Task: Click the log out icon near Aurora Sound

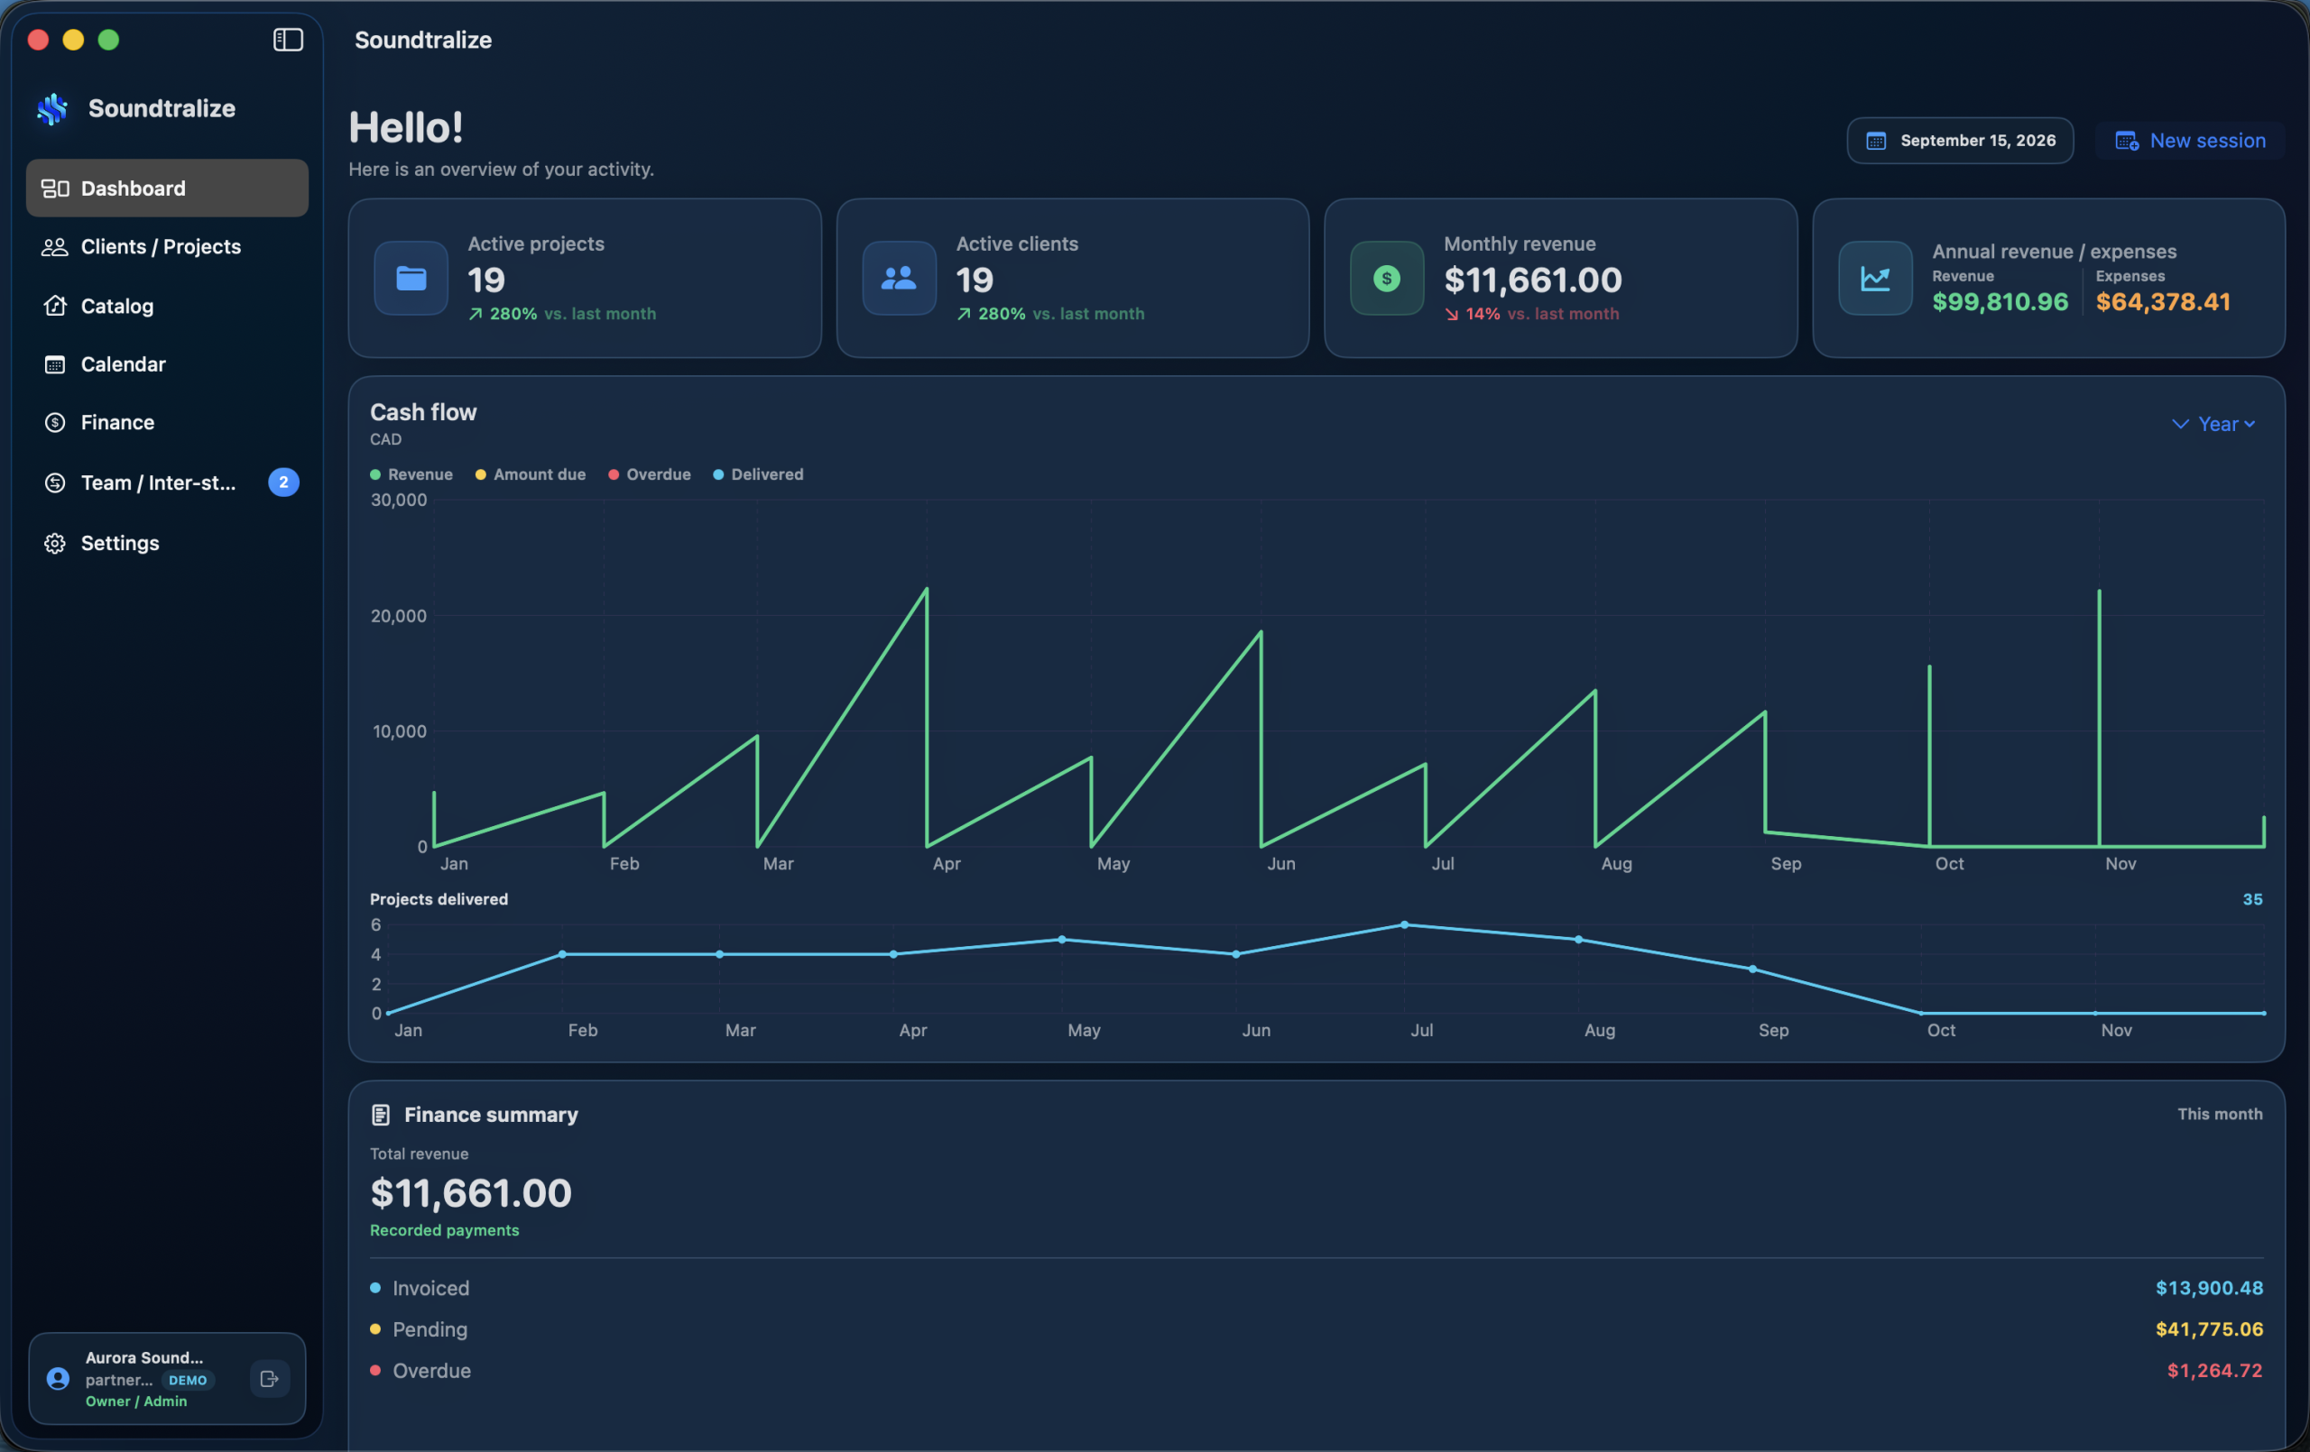Action: pos(270,1378)
